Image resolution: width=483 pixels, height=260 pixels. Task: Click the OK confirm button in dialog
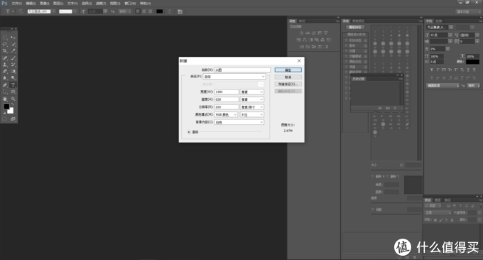click(x=288, y=70)
